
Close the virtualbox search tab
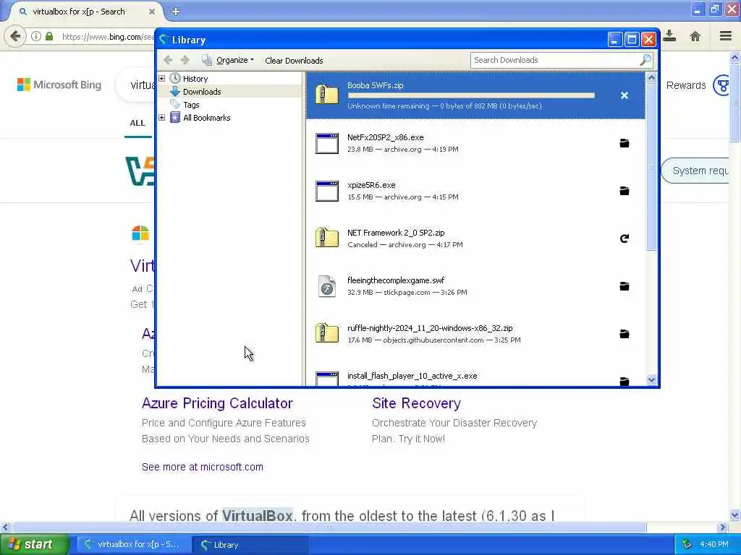coord(152,12)
